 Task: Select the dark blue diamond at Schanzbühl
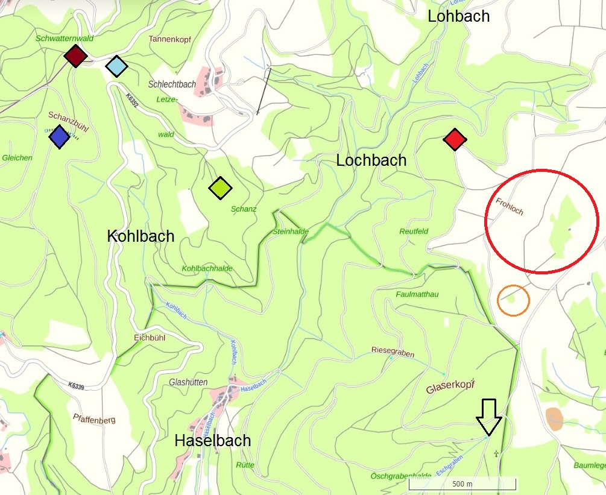pos(60,136)
